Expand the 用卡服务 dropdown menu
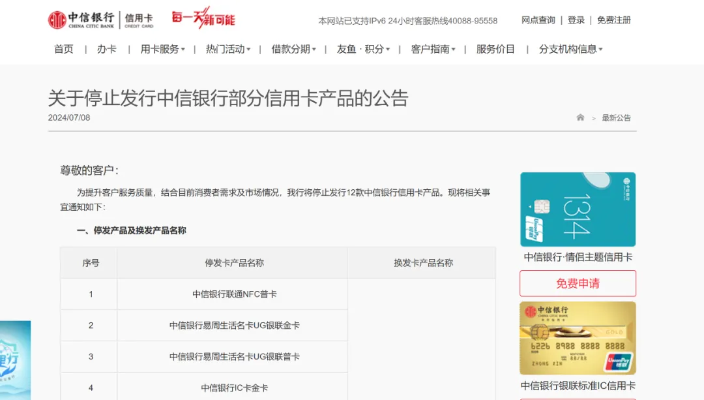This screenshot has height=400, width=704. tap(162, 49)
